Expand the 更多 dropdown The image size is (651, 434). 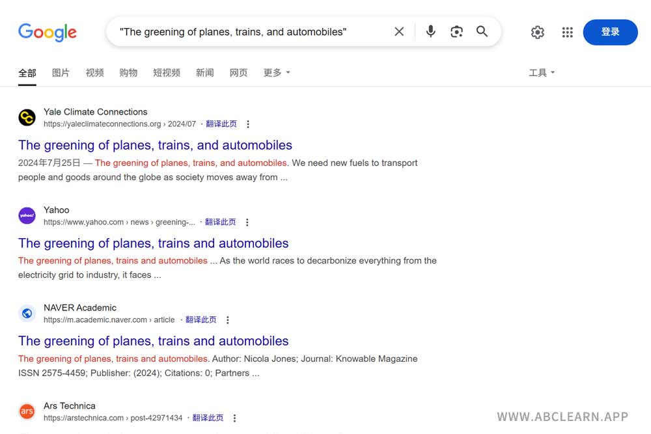[277, 73]
